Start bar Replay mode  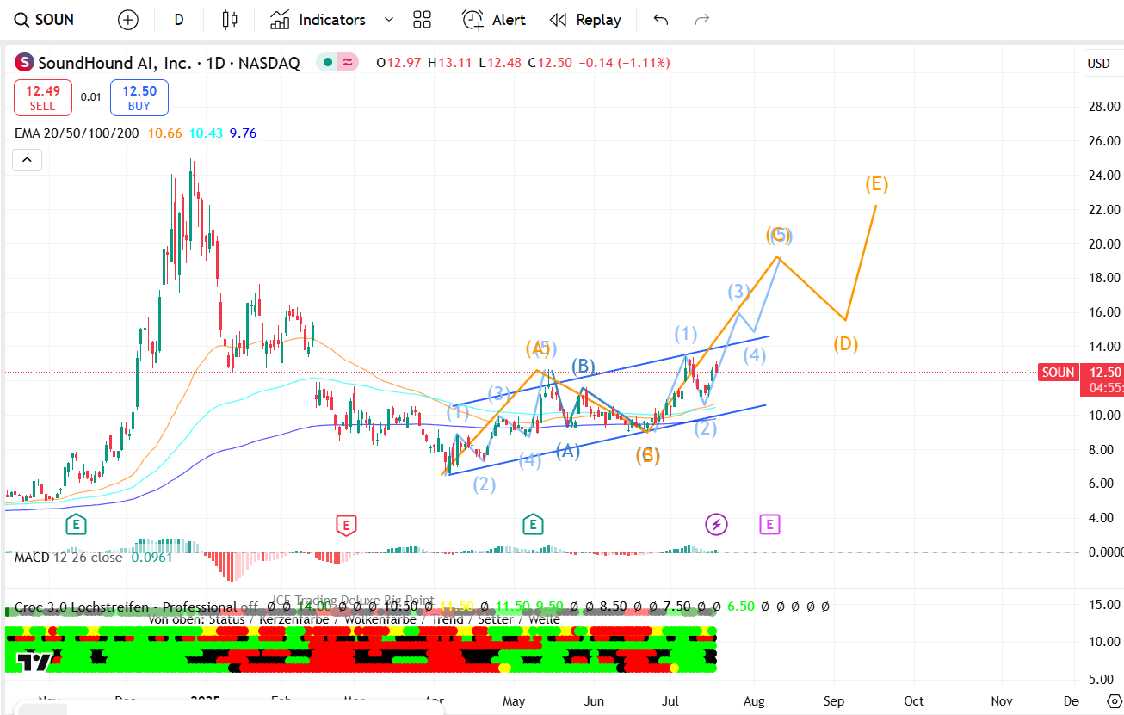585,20
